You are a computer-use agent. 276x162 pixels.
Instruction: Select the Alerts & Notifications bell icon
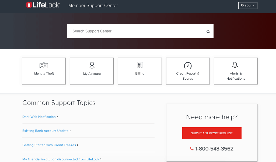click(235, 65)
